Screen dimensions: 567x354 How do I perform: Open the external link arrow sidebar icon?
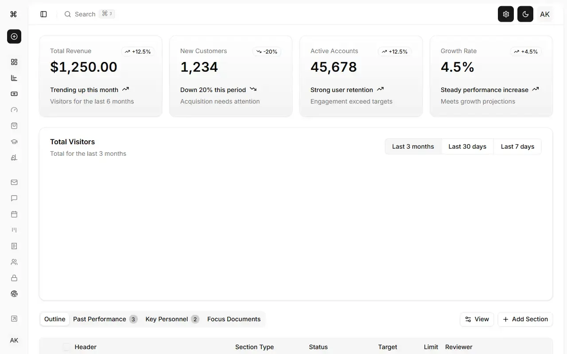[x=14, y=319]
